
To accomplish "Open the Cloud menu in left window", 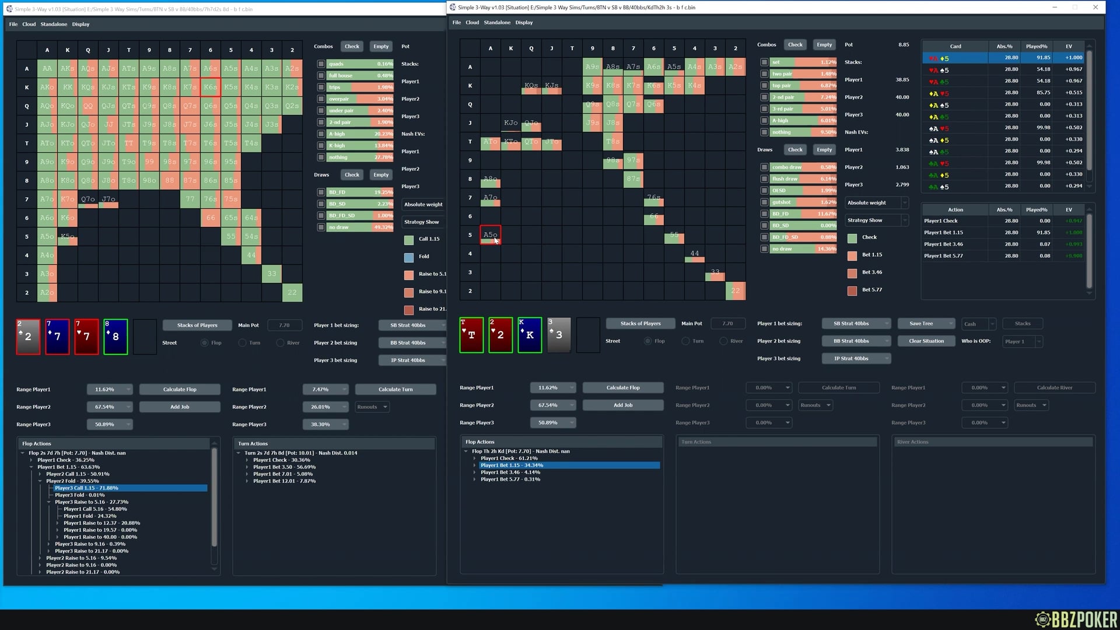I will [29, 24].
